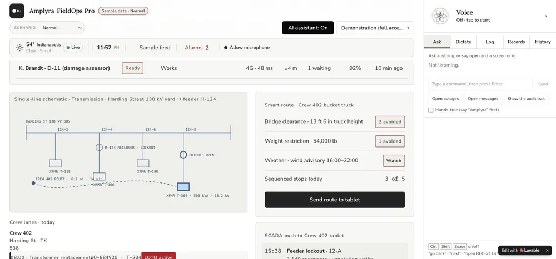The image size is (556, 259).
Task: Click the Sequenced stops 3 of 5 value
Action: pos(395,179)
